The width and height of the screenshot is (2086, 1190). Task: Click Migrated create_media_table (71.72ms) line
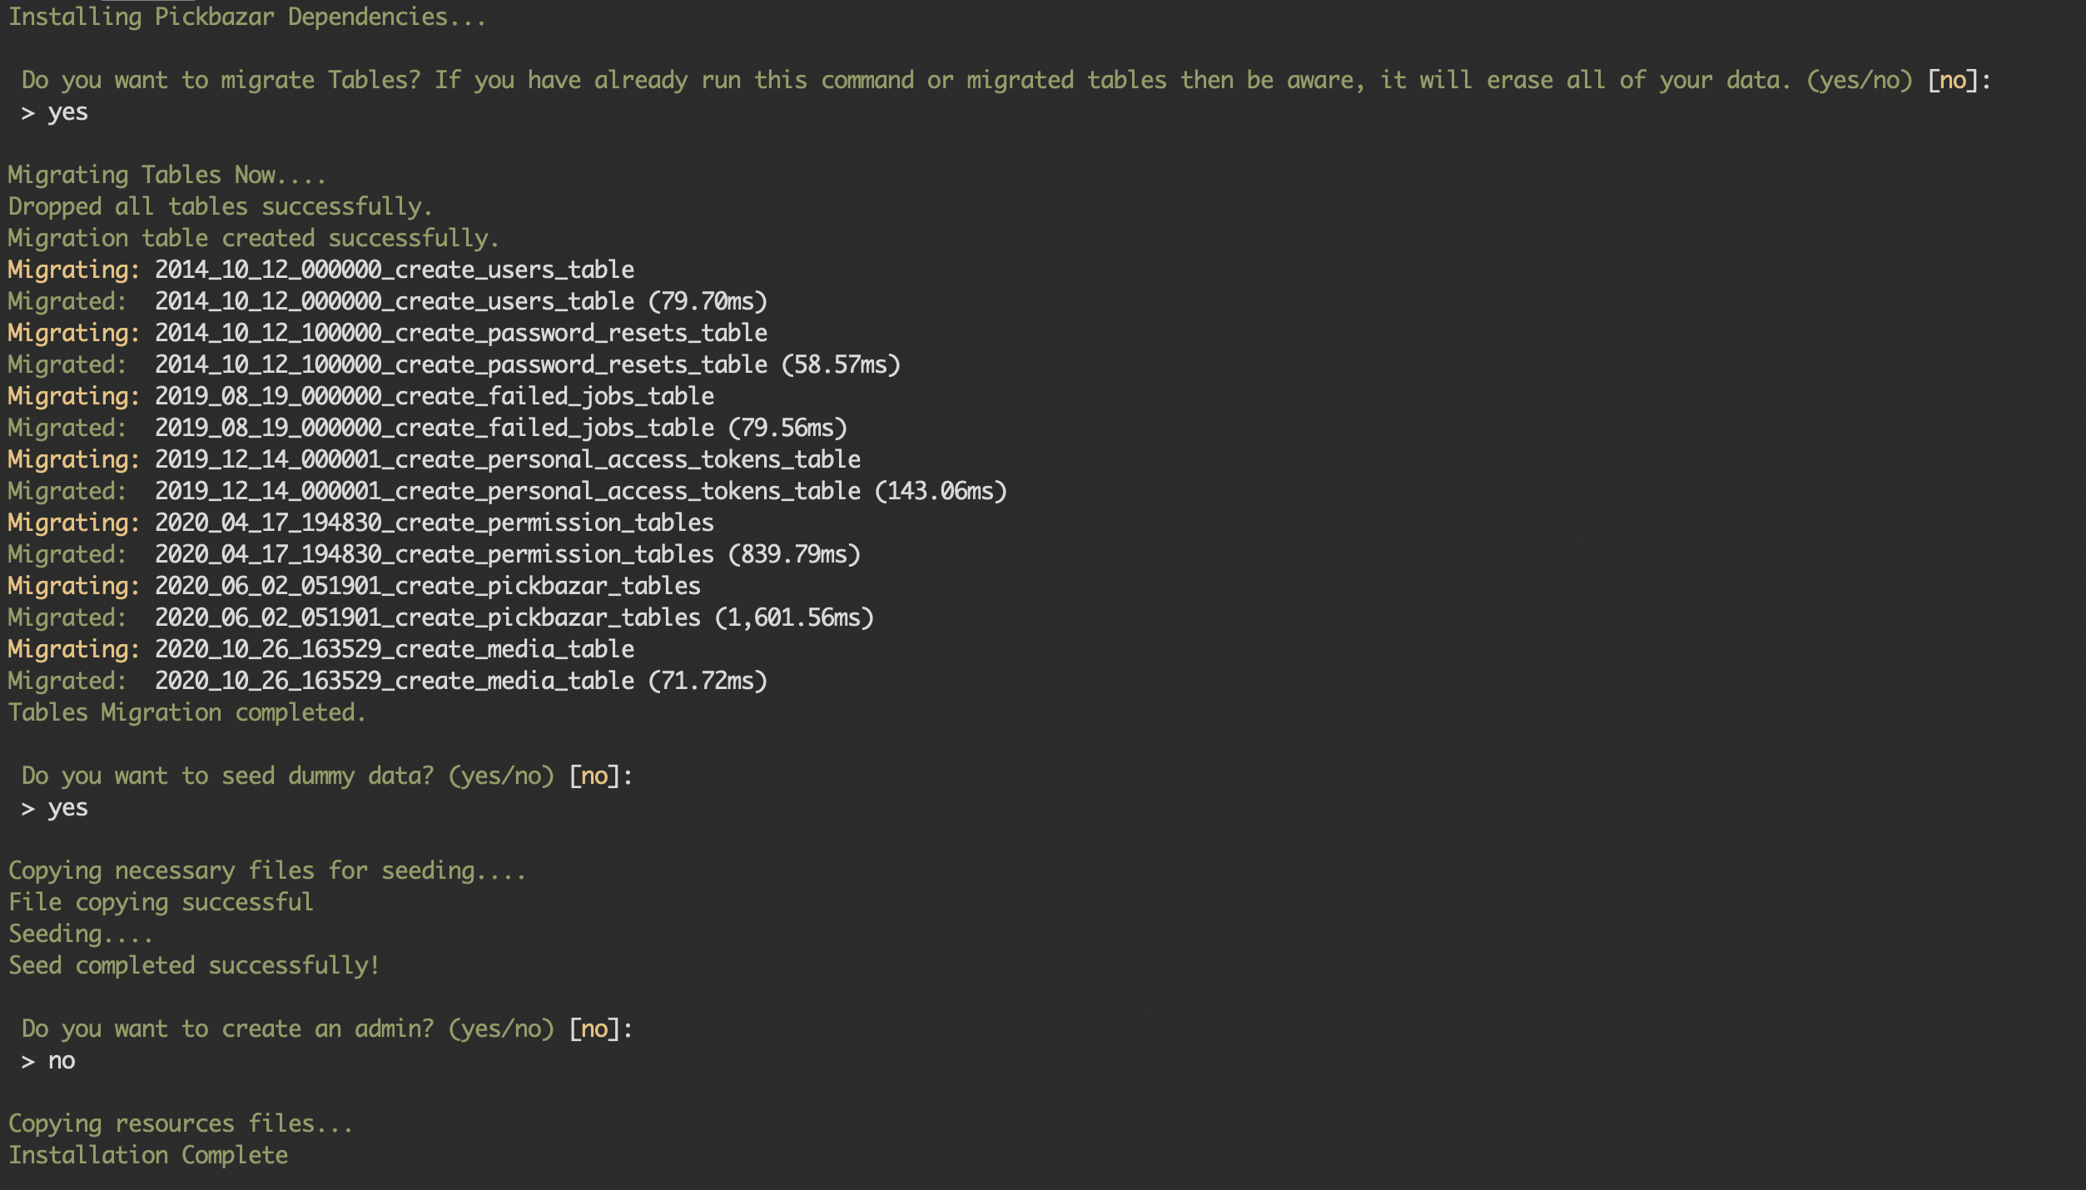point(388,682)
